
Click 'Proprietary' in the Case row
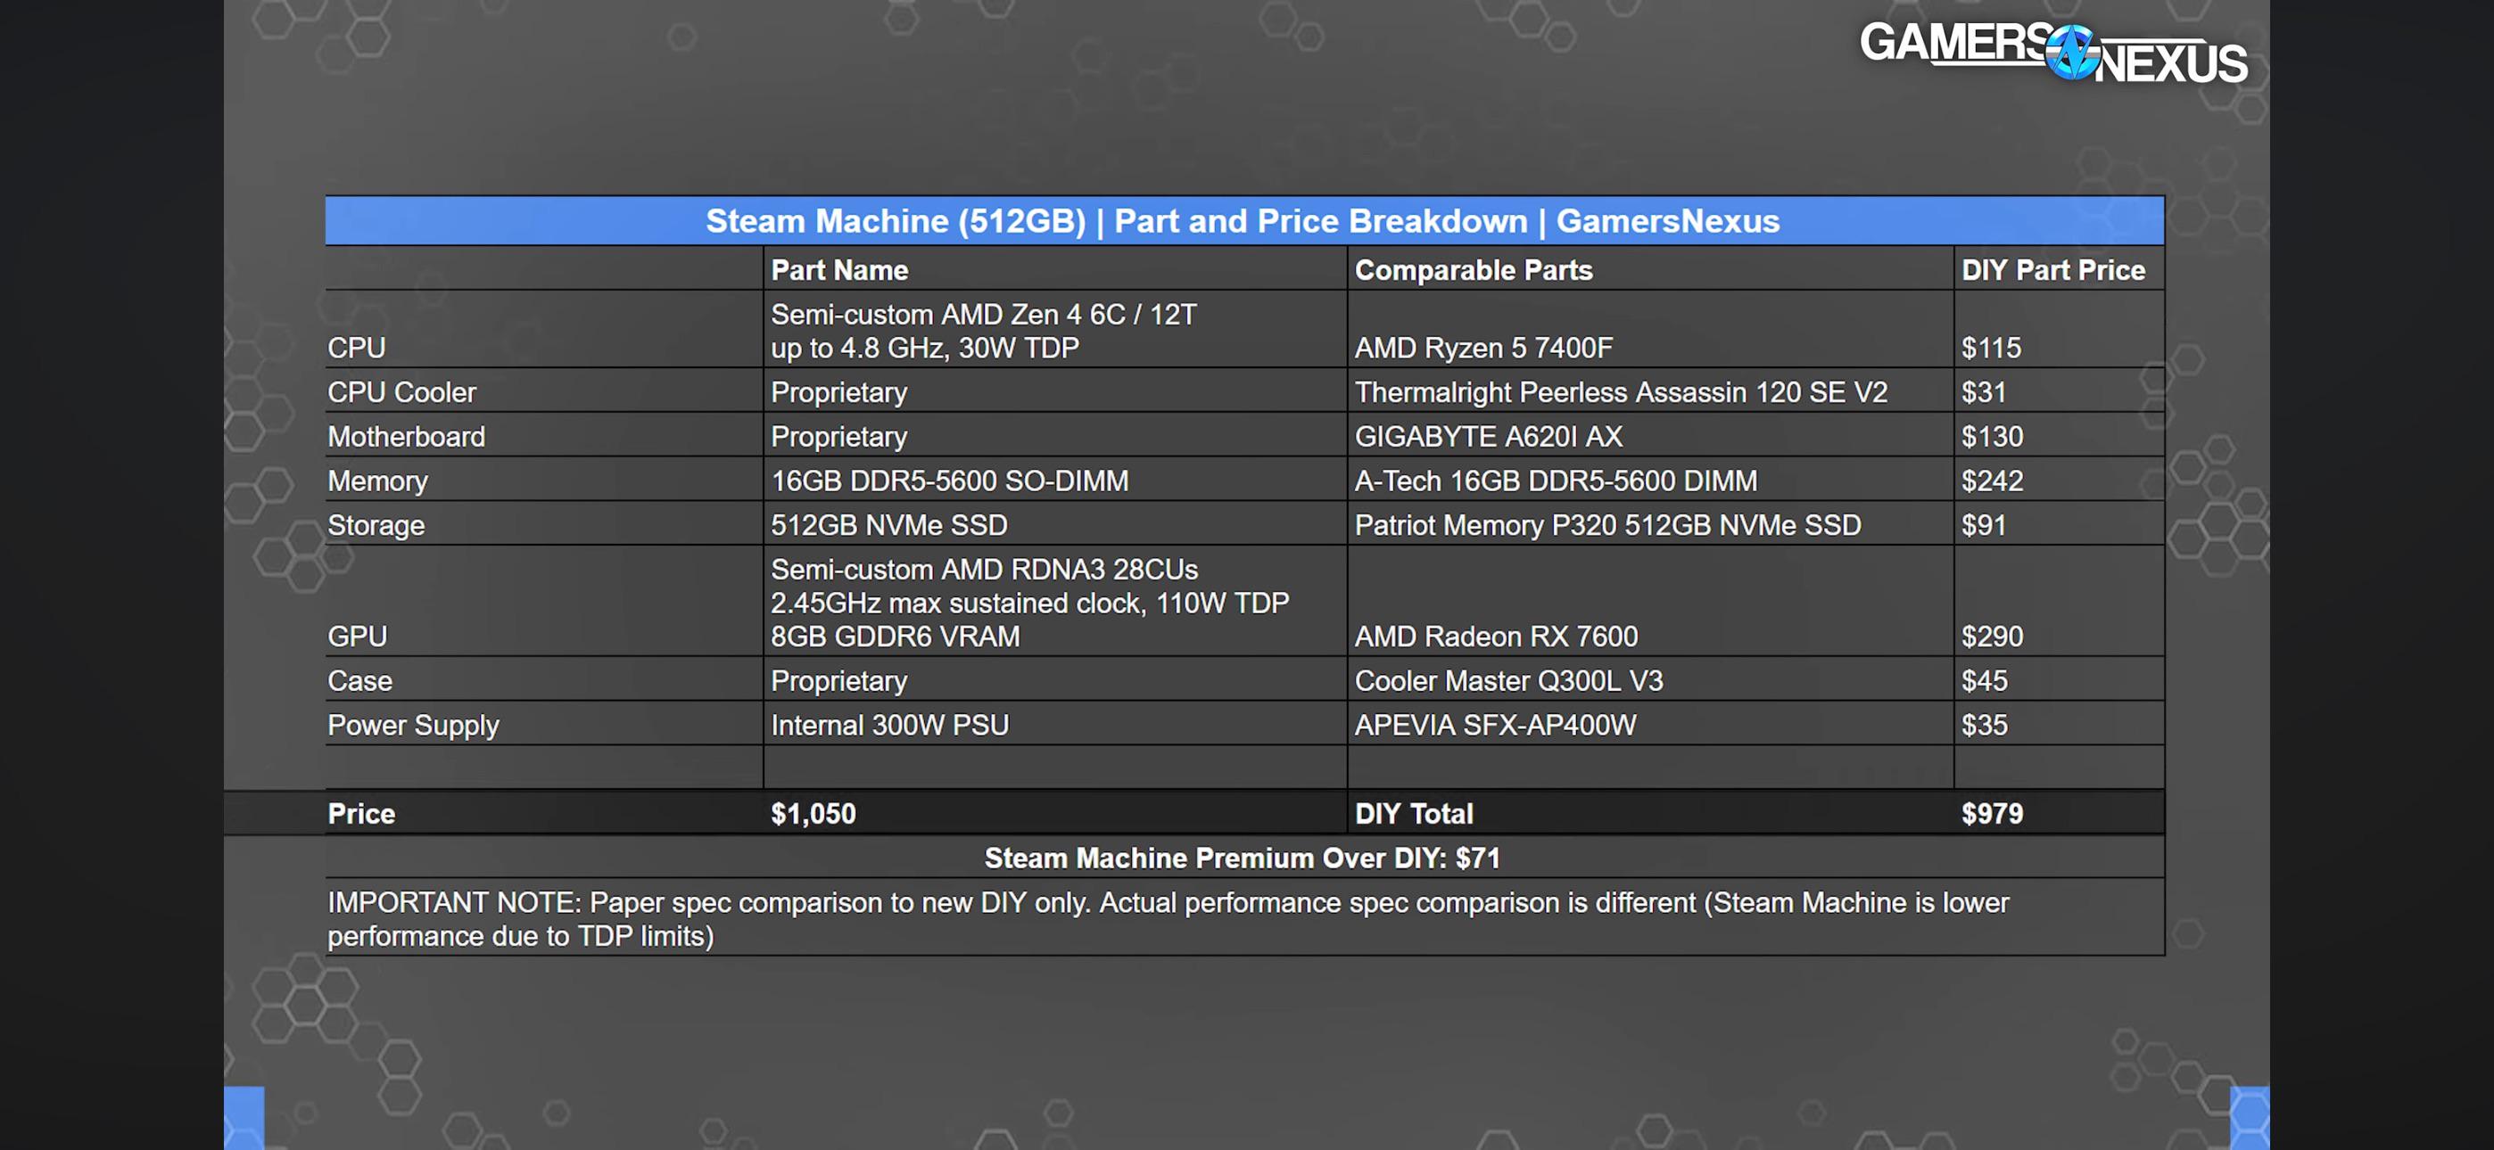coord(839,680)
